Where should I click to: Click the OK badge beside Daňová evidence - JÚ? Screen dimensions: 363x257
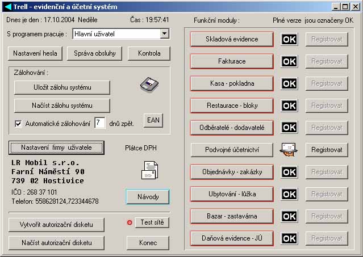(289, 238)
